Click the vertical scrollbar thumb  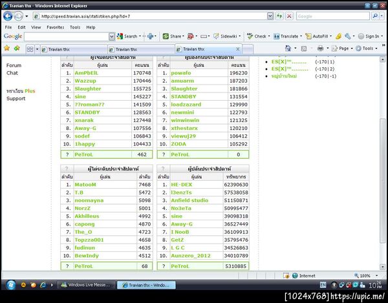point(383,180)
